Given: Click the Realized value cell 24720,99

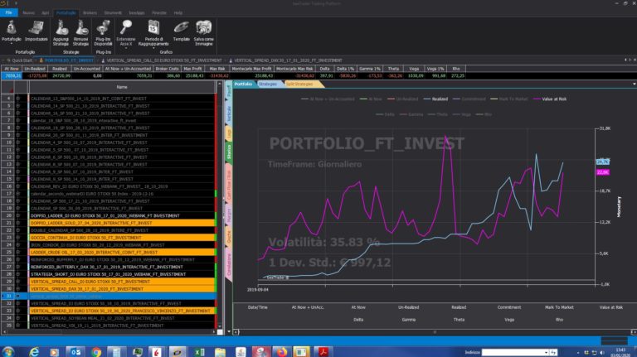Looking at the screenshot, I should coord(60,76).
